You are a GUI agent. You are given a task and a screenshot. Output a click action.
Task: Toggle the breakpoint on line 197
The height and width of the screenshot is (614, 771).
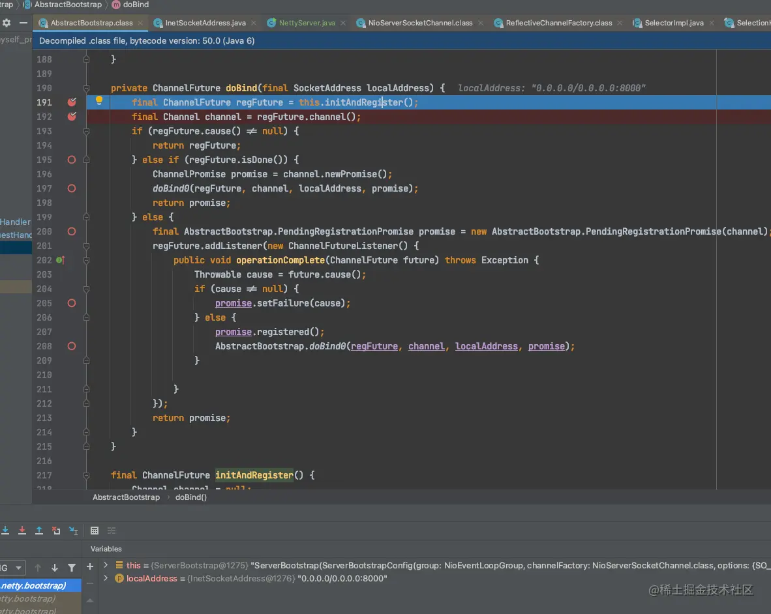[72, 188]
